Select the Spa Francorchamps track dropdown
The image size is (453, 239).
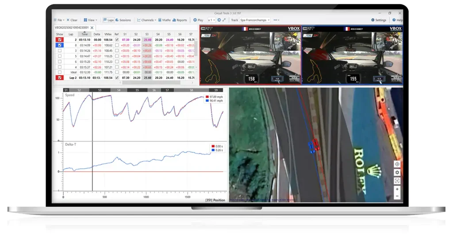[255, 20]
